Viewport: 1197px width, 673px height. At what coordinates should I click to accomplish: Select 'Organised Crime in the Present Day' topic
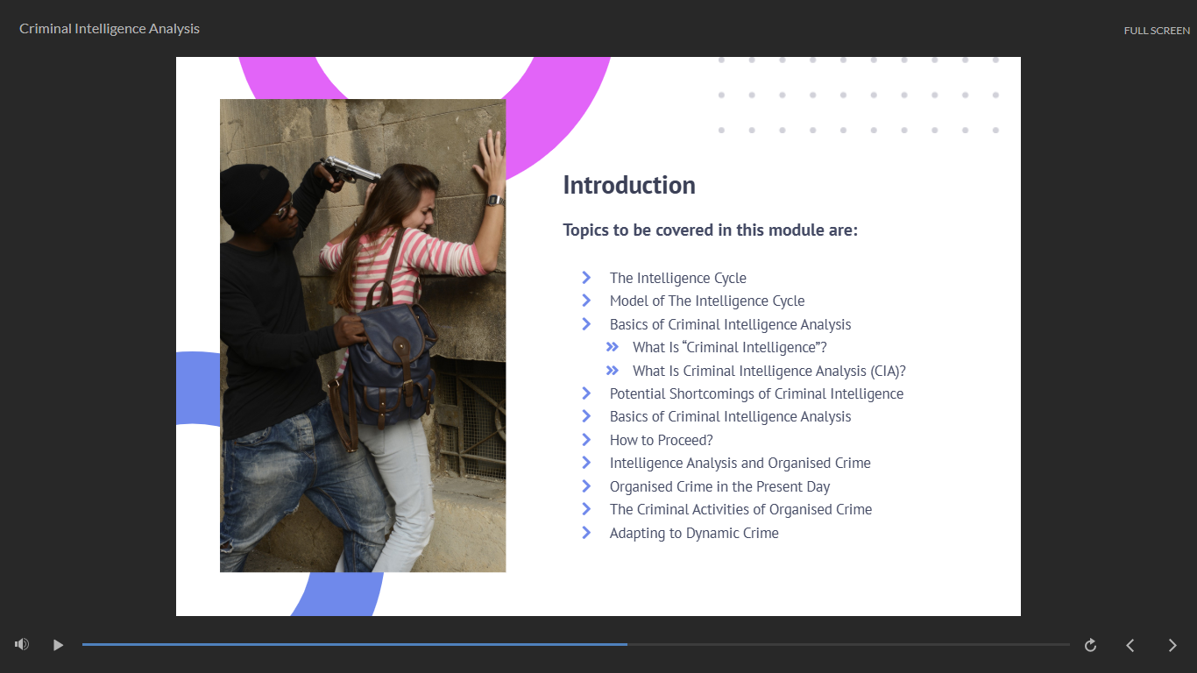coord(720,486)
